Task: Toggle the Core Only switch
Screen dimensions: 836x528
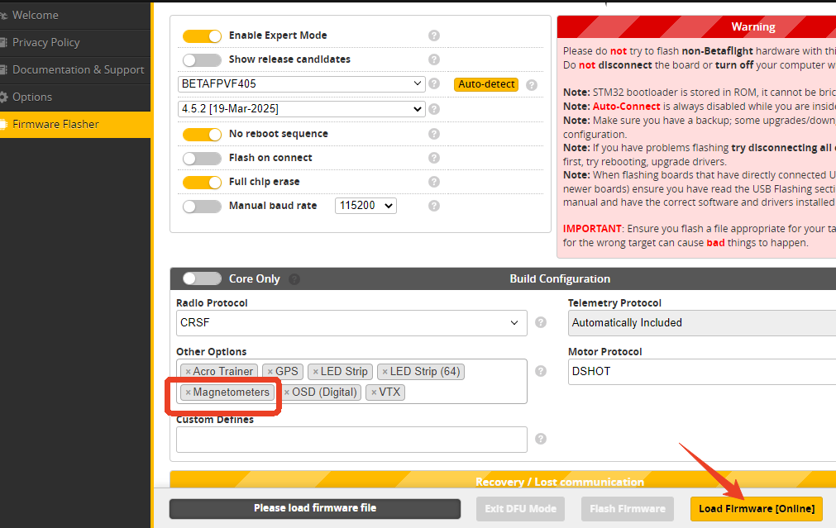Action: [x=202, y=279]
